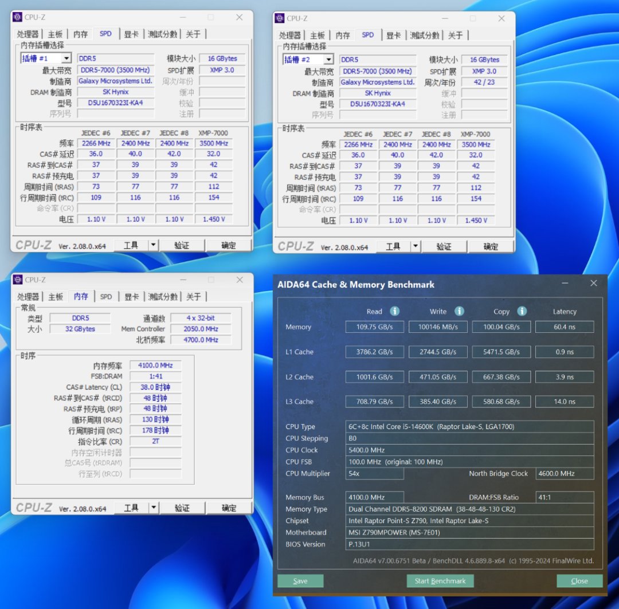Select the SPD tab in the bottom CPU-Z window
Viewport: 619px width, 609px height.
106,296
